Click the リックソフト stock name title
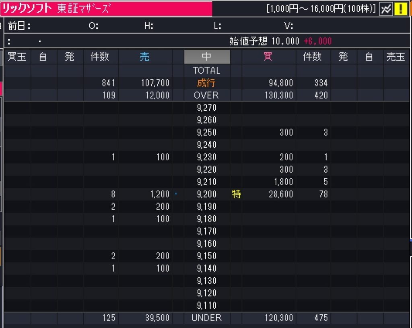Viewport: 412px width, 328px height. 27,9
